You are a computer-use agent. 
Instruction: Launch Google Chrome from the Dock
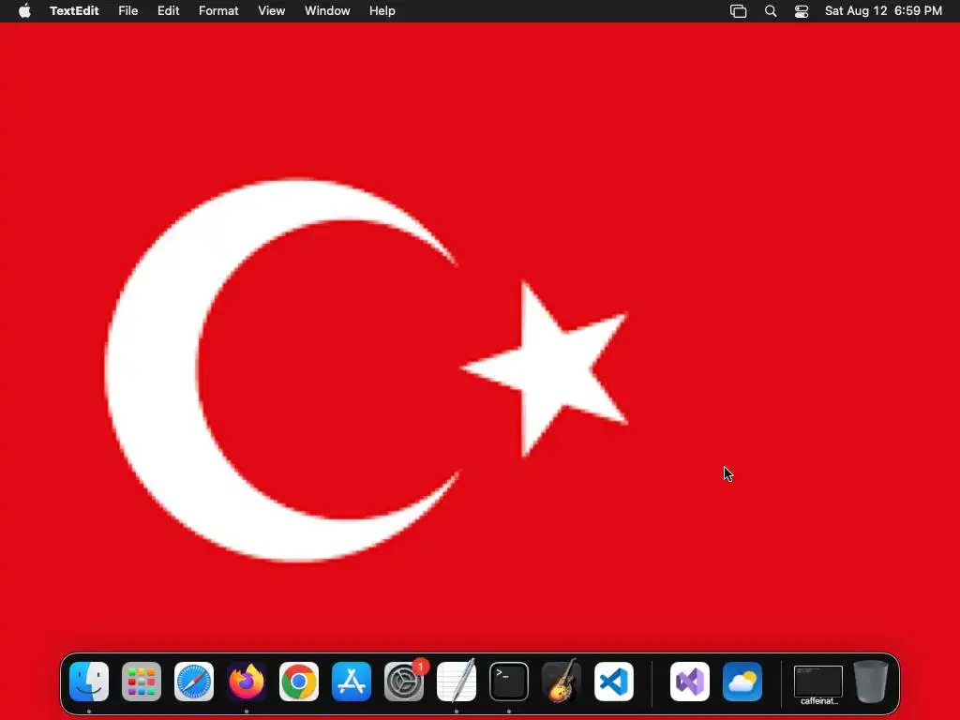[299, 682]
